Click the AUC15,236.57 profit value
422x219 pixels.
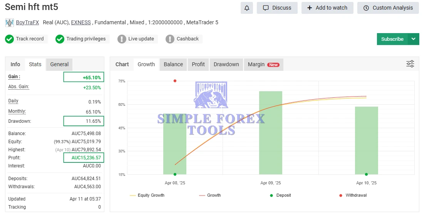(x=86, y=158)
